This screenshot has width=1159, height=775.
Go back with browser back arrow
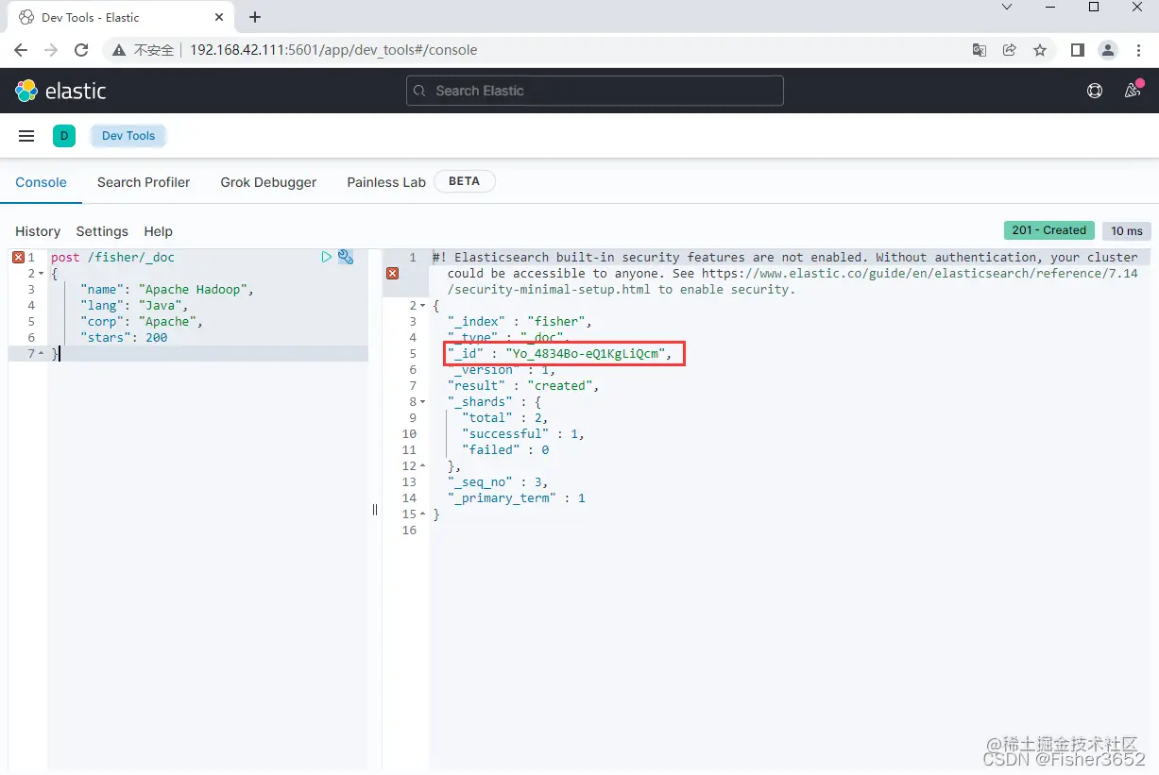[x=21, y=50]
